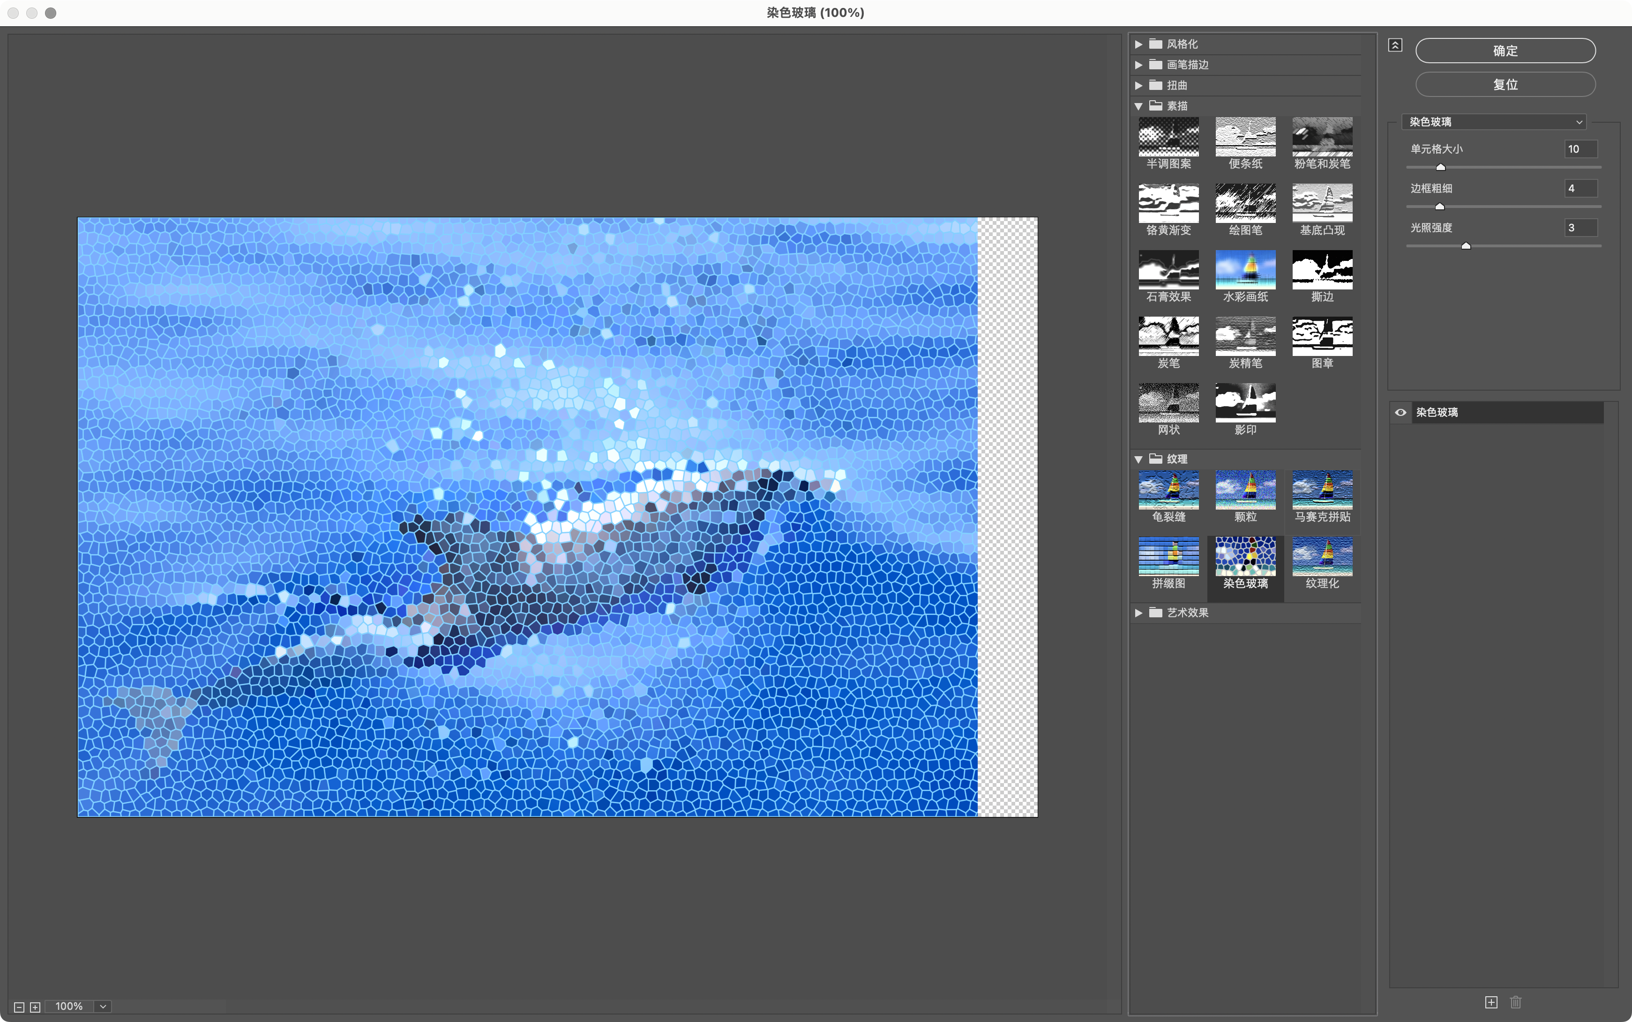The width and height of the screenshot is (1632, 1022).
Task: Choose the 石膏效果 filter
Action: click(x=1168, y=270)
